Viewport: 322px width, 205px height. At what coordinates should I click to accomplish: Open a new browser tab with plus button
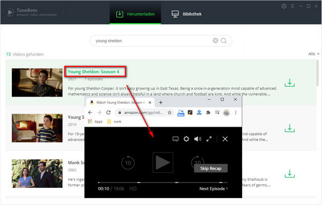tap(161, 102)
